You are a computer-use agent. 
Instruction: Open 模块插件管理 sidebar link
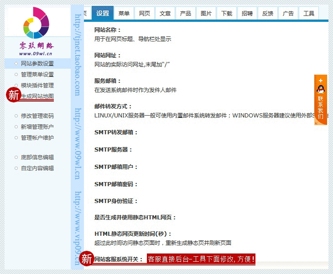click(x=37, y=86)
